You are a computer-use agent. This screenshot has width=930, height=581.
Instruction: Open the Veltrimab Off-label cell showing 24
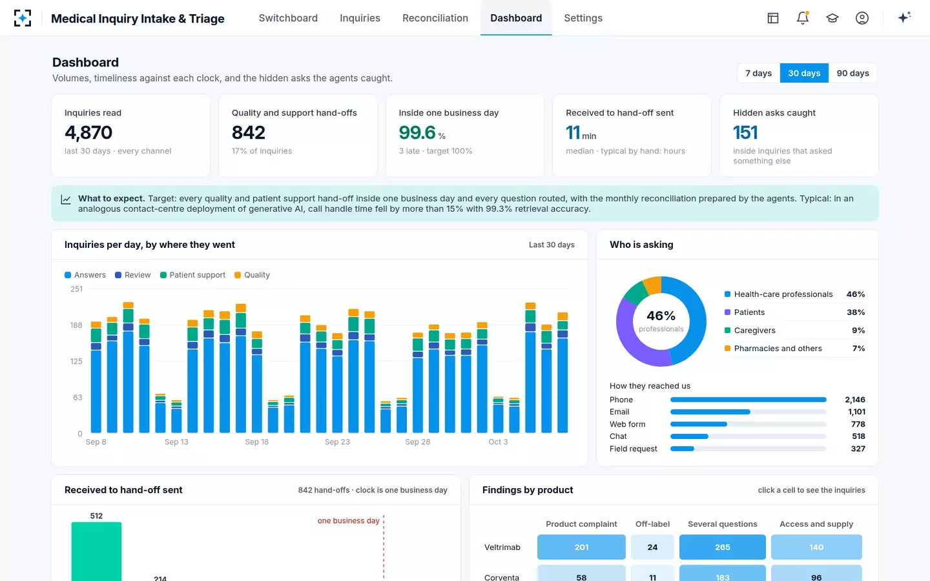652,547
